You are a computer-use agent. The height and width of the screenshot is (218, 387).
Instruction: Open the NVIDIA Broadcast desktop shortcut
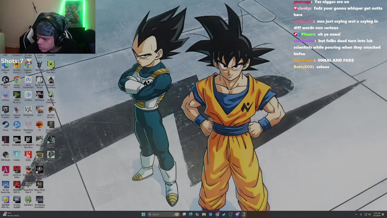pos(17,97)
